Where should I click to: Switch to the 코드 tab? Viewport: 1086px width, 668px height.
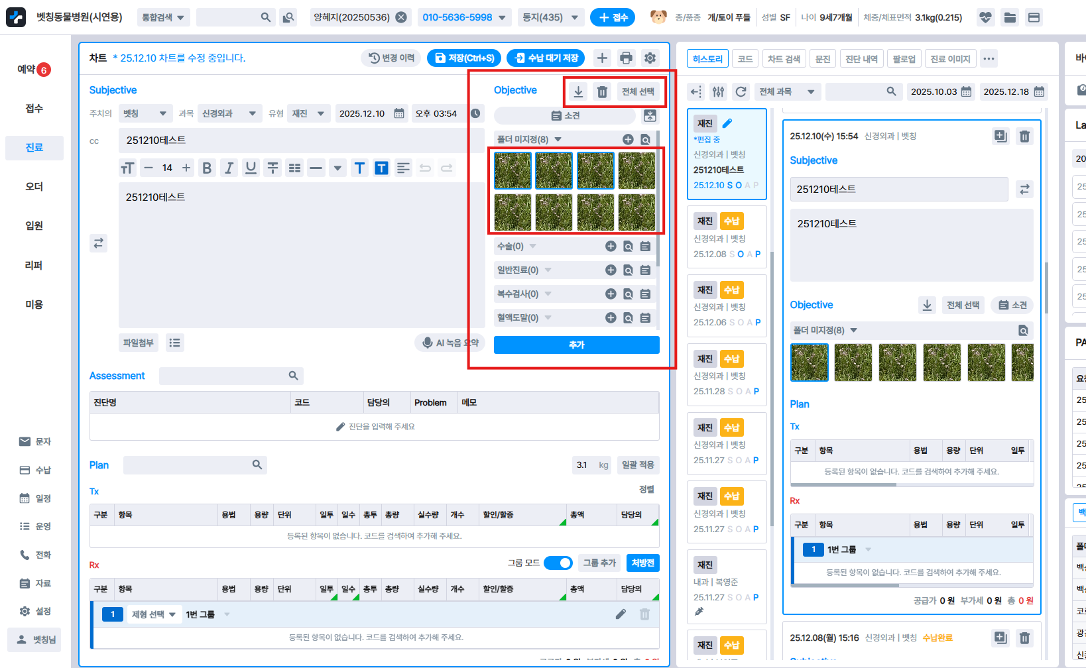pyautogui.click(x=745, y=58)
